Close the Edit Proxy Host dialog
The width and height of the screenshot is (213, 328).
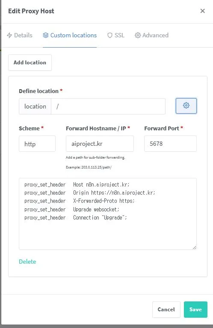coord(202,11)
